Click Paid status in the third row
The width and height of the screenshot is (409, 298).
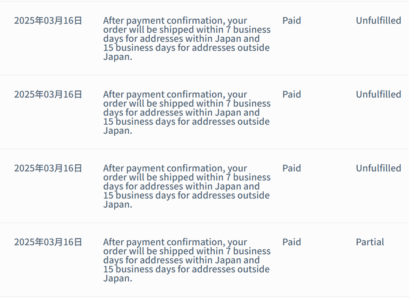pos(291,168)
